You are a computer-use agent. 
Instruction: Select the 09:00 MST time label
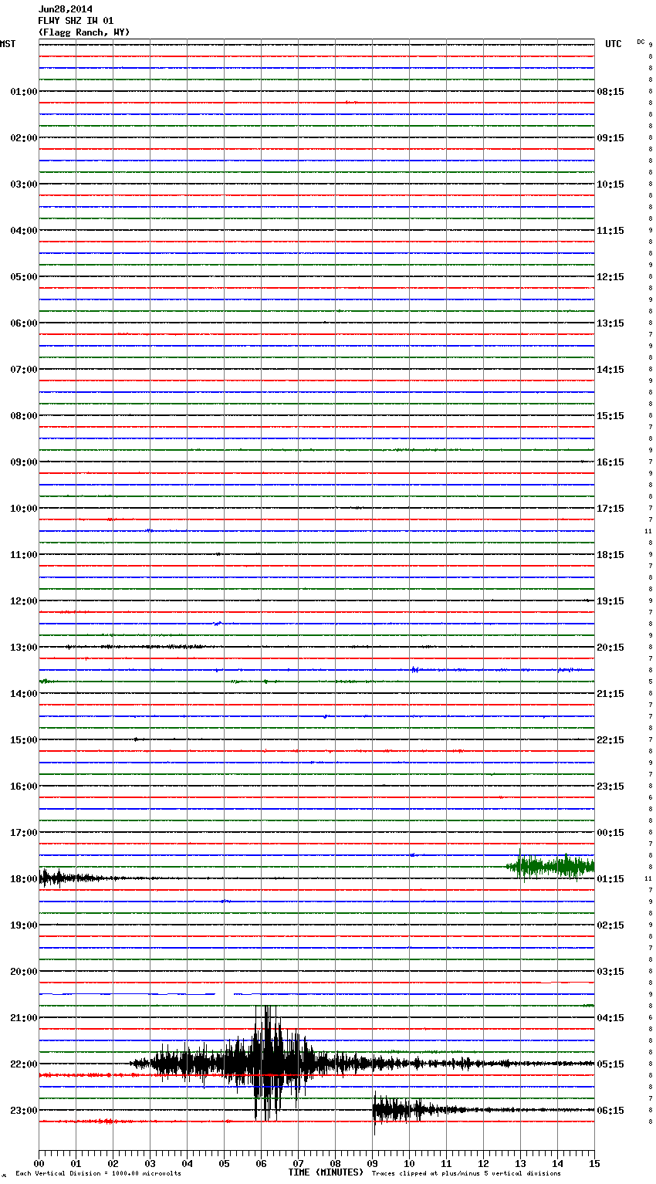click(x=23, y=462)
